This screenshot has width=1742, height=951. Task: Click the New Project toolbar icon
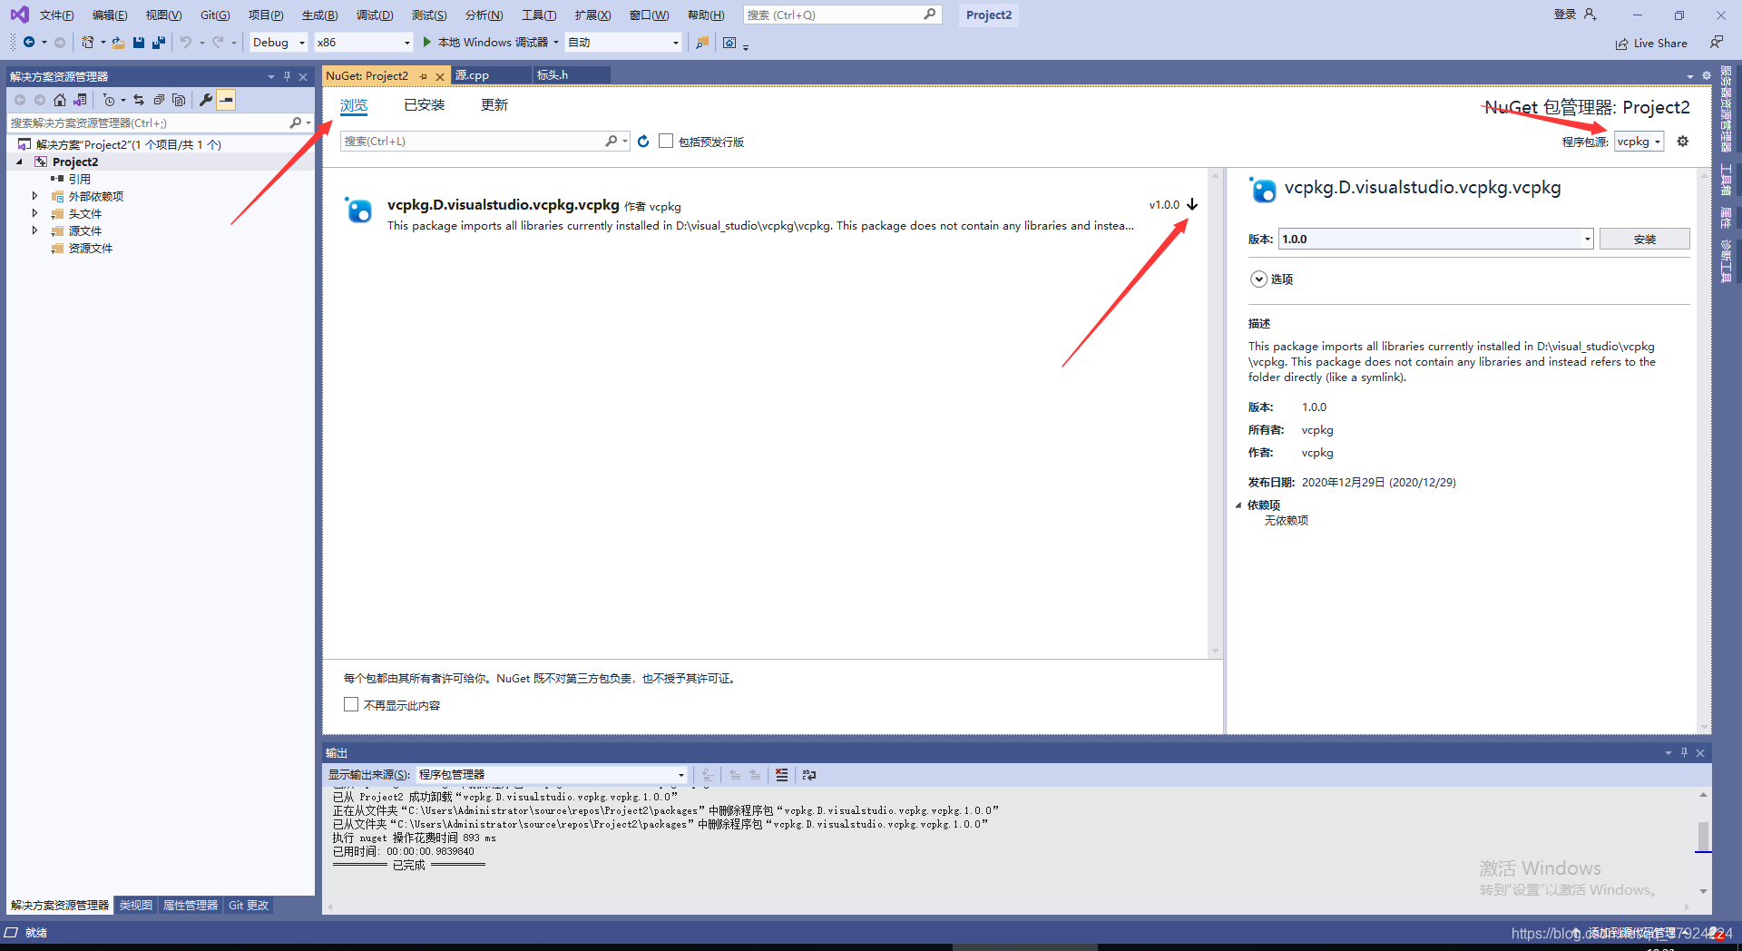(x=88, y=43)
